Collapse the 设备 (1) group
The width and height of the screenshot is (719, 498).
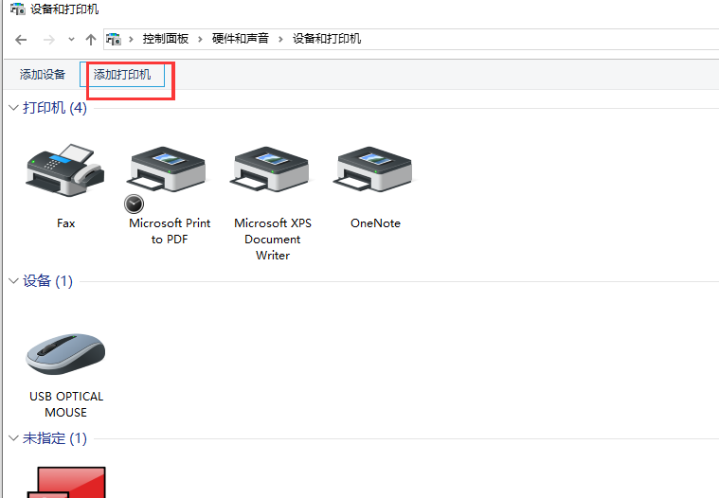14,281
